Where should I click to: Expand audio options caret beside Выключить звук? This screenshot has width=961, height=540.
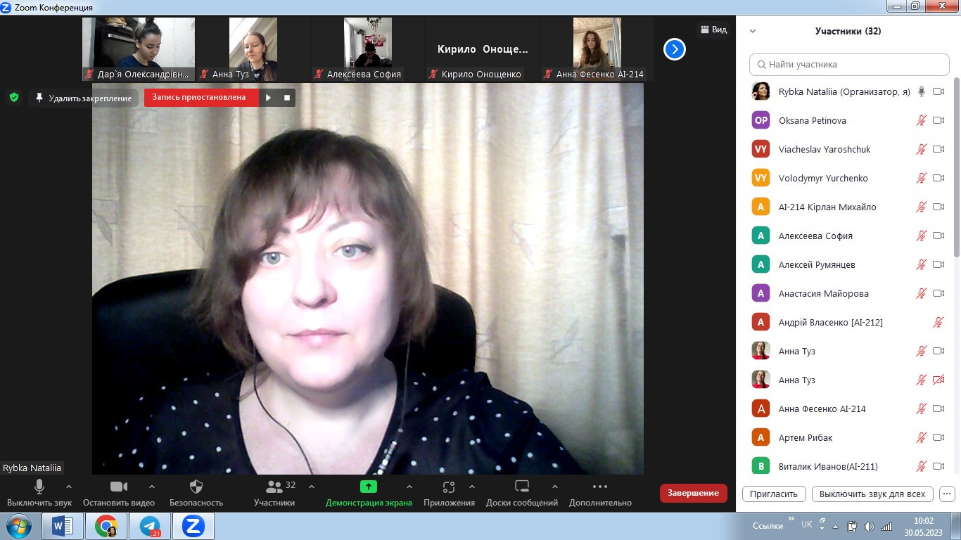point(69,486)
